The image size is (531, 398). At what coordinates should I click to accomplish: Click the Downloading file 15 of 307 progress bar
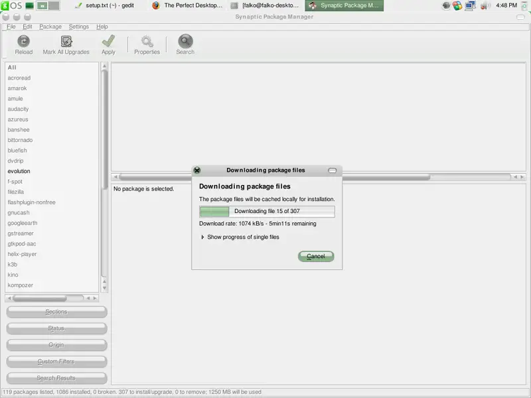click(x=267, y=211)
